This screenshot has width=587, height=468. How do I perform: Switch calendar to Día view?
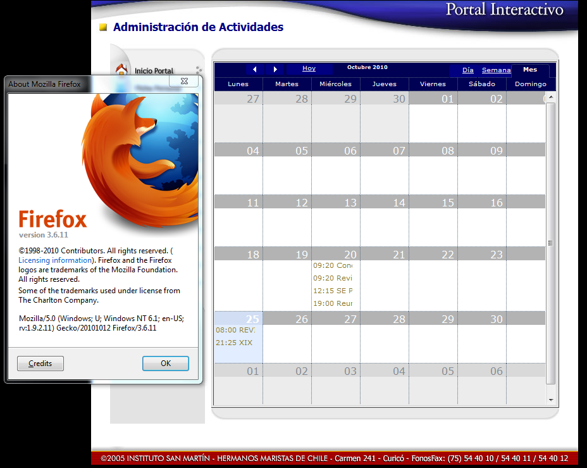pos(468,70)
